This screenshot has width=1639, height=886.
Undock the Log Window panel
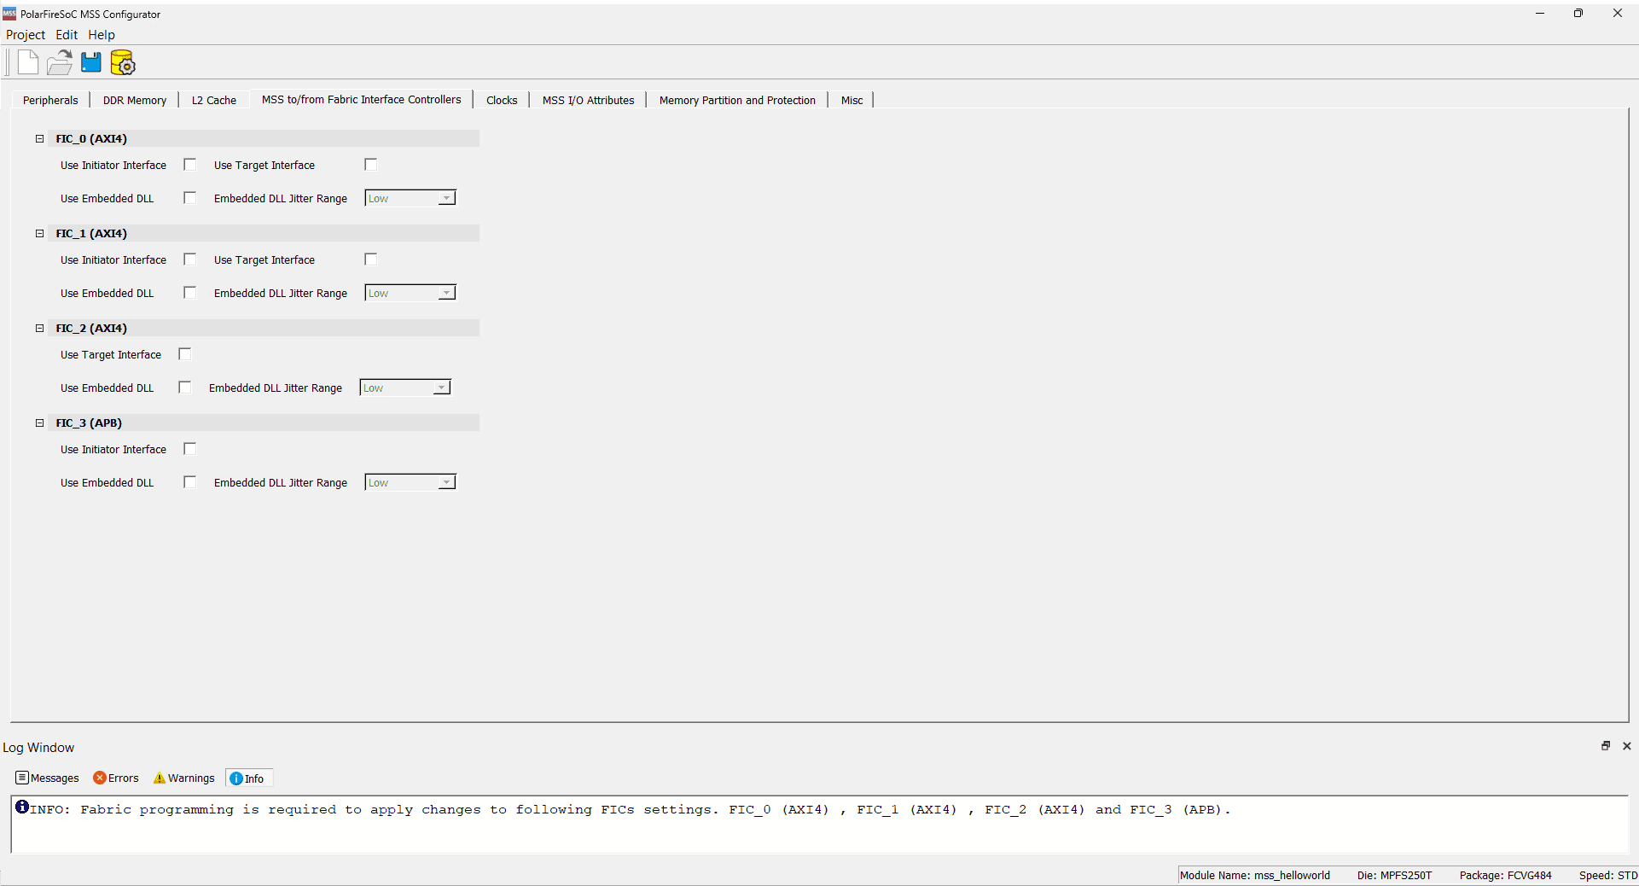[1605, 746]
